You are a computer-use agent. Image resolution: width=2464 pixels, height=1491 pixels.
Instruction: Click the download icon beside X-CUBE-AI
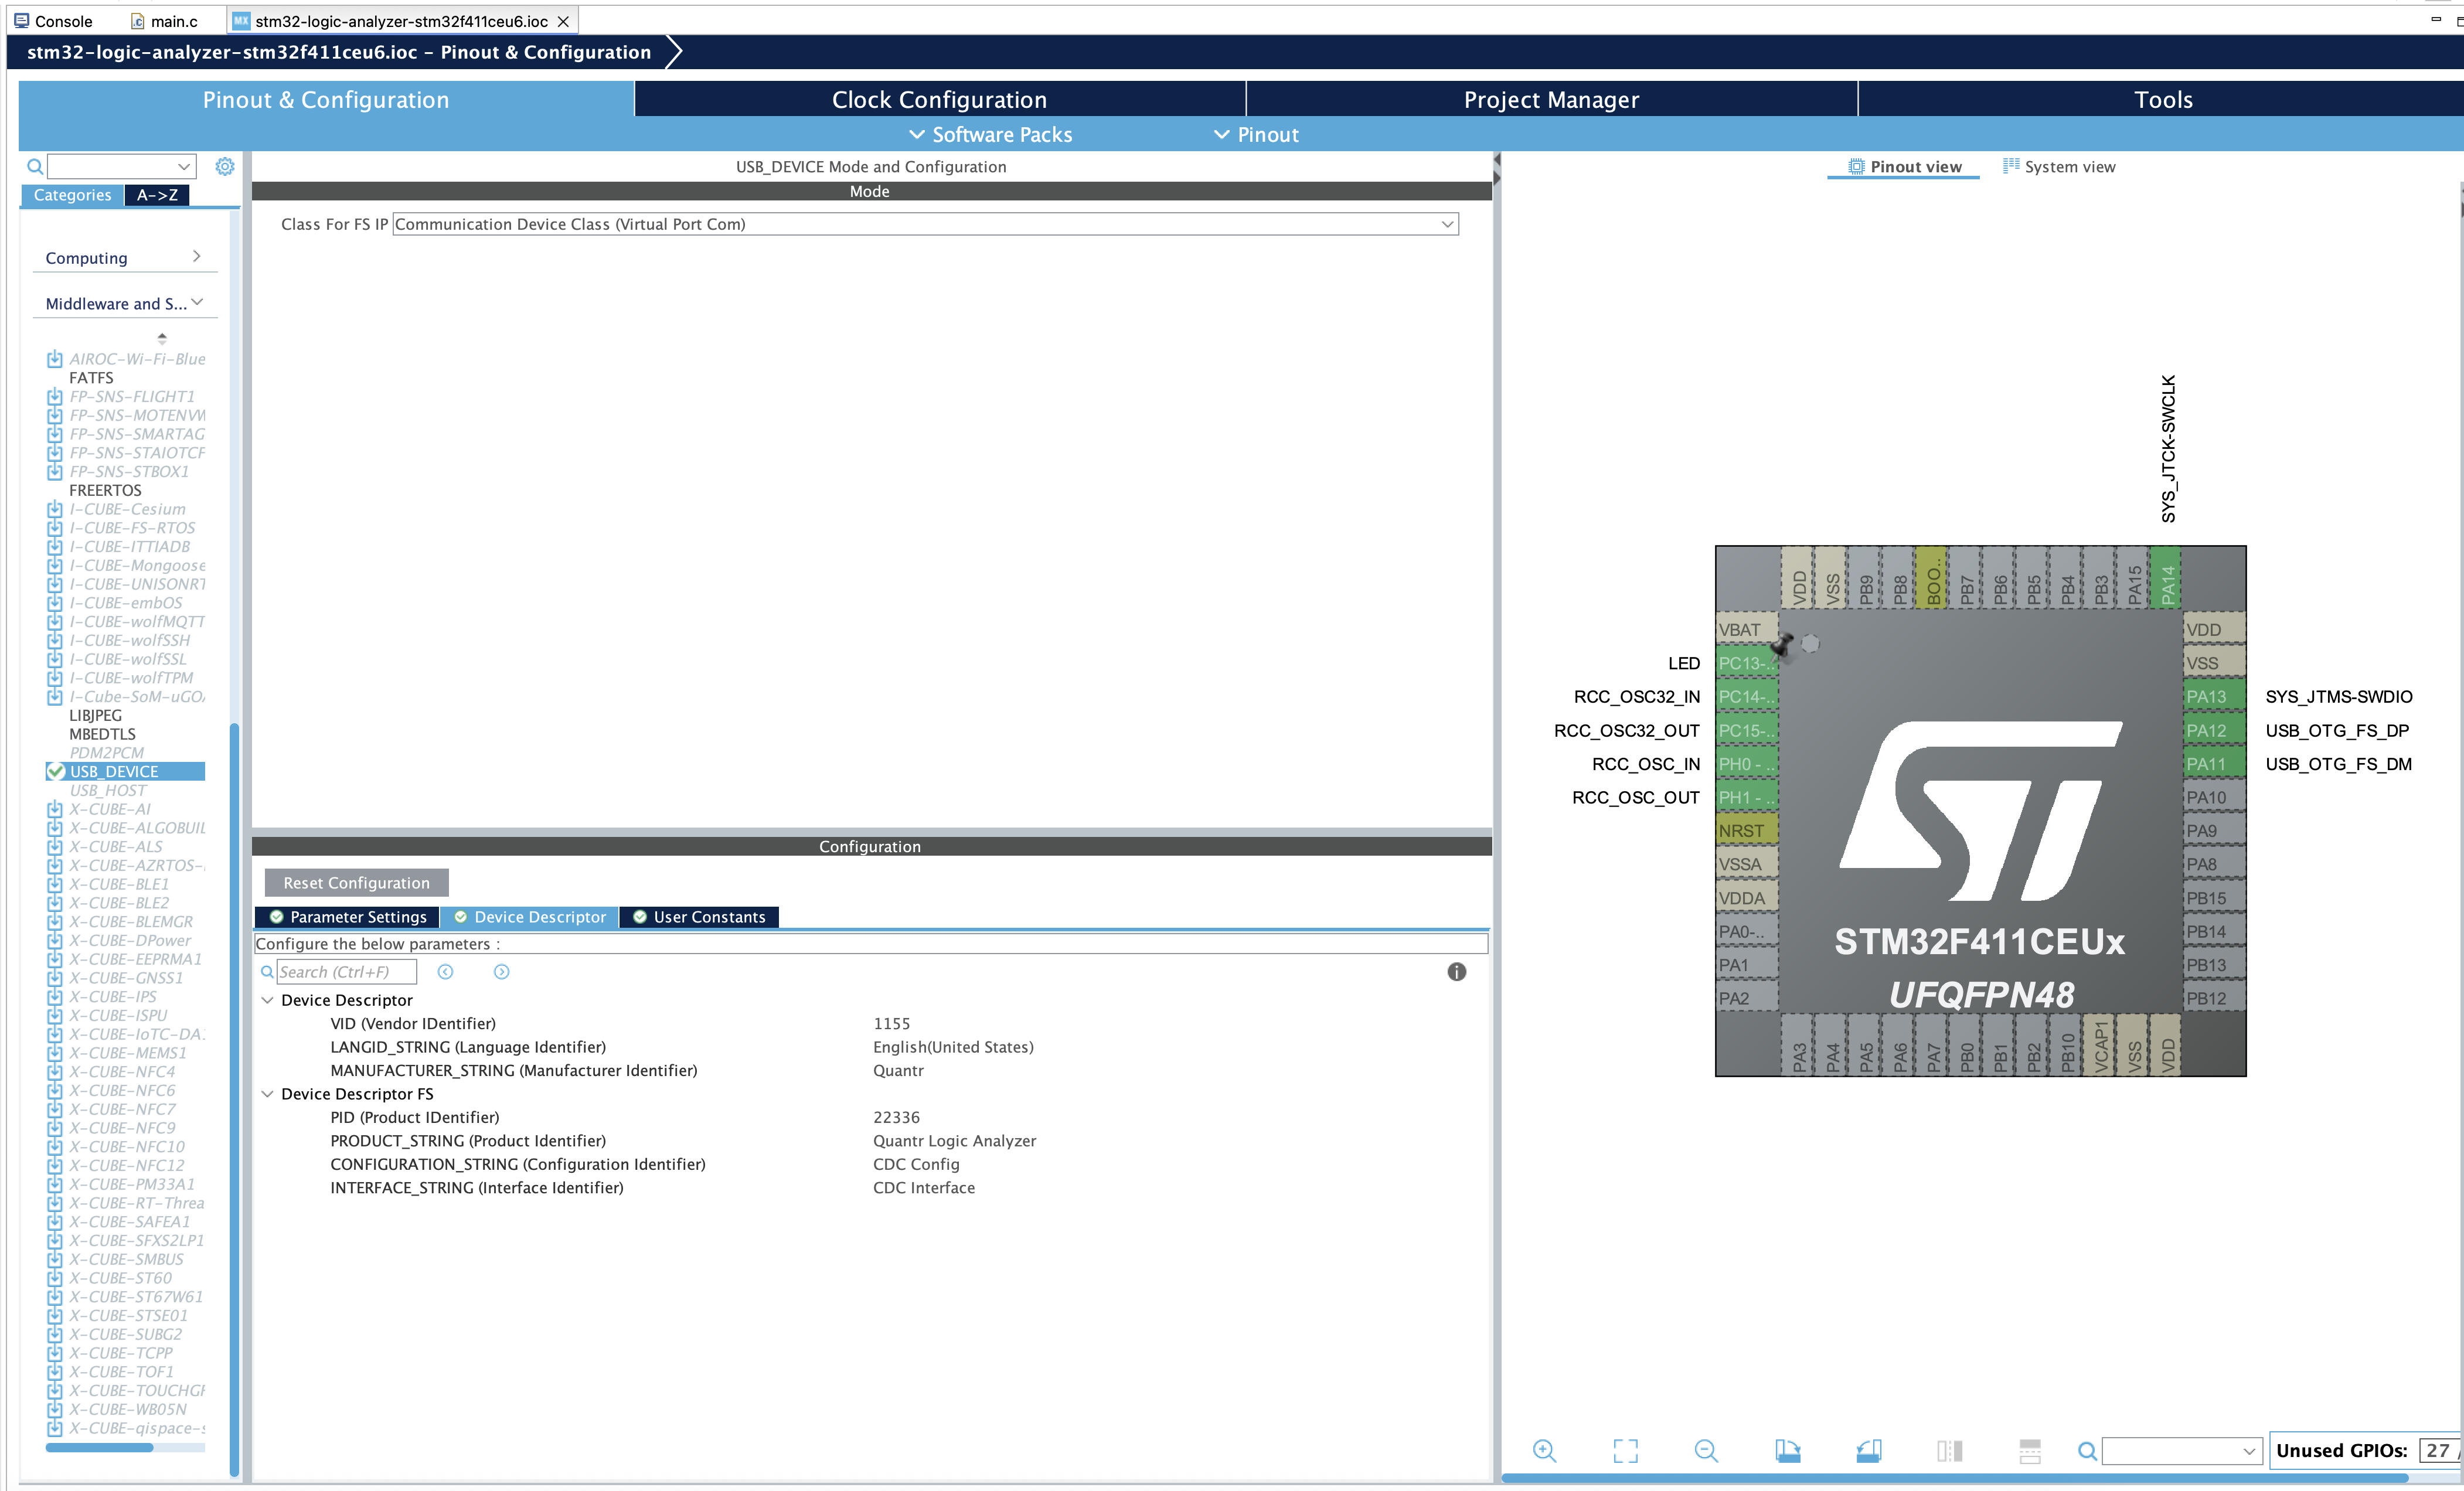point(55,809)
